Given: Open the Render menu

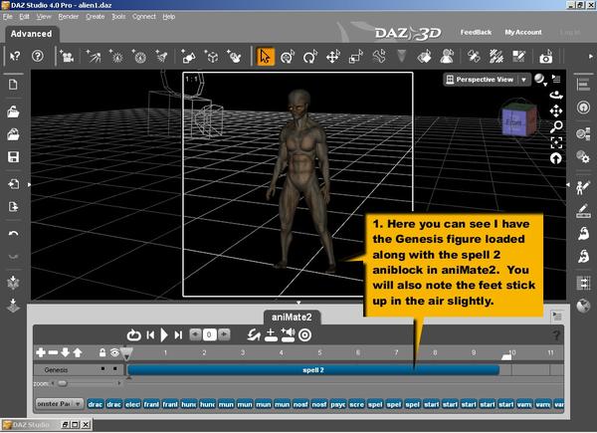Looking at the screenshot, I should [x=68, y=17].
